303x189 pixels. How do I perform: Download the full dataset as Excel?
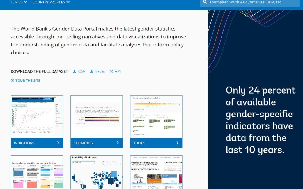(x=100, y=71)
